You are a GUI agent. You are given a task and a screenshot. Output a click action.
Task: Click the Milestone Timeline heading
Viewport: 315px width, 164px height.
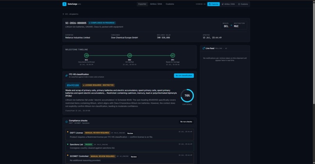tap(77, 50)
